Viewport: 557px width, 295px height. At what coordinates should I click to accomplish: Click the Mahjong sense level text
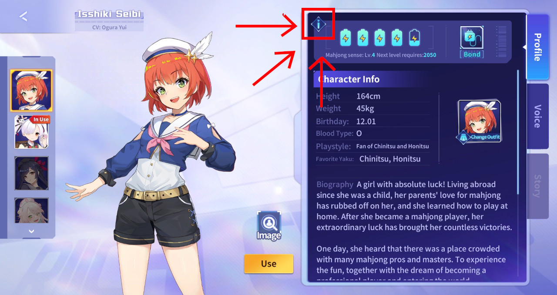[350, 55]
